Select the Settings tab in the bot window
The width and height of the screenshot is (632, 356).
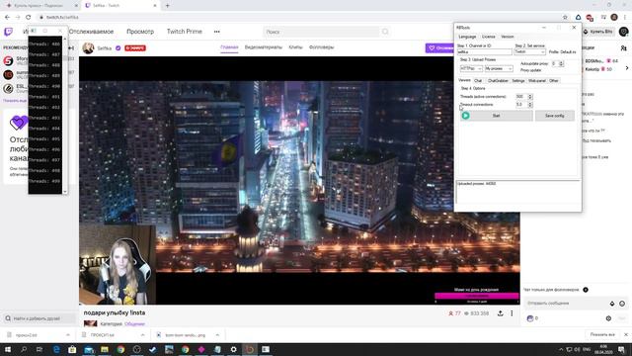(x=517, y=81)
